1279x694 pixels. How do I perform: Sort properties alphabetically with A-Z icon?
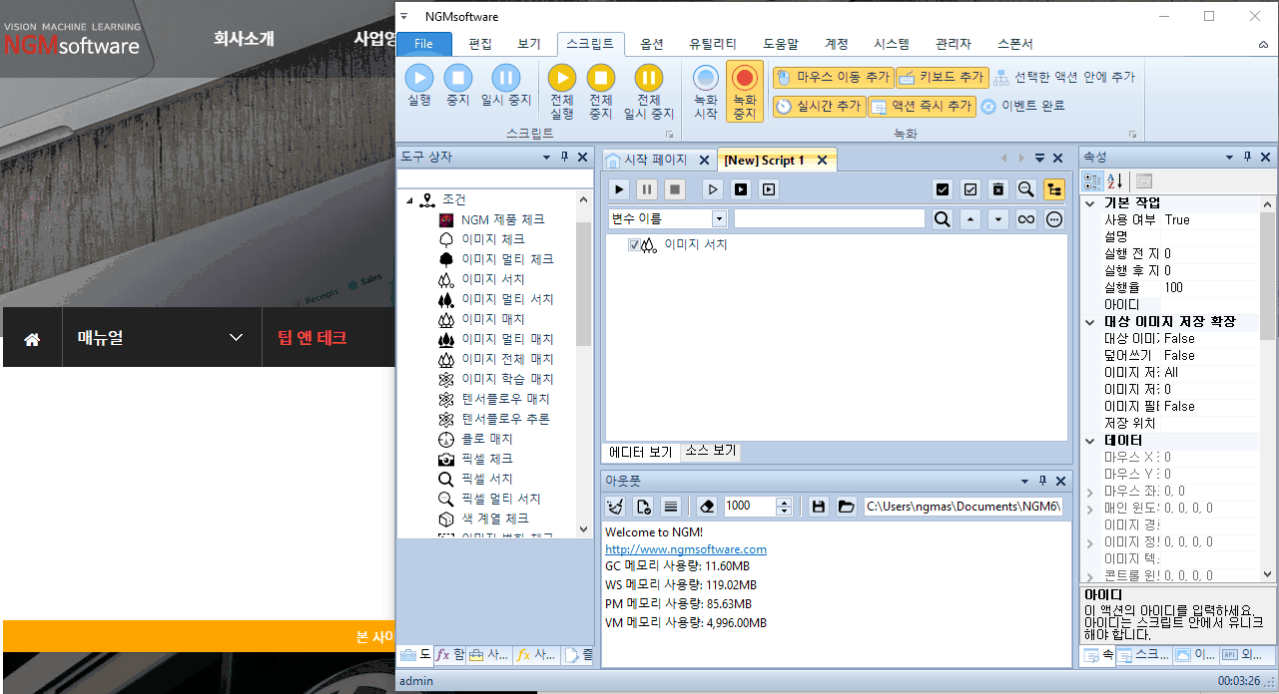pyautogui.click(x=1115, y=180)
